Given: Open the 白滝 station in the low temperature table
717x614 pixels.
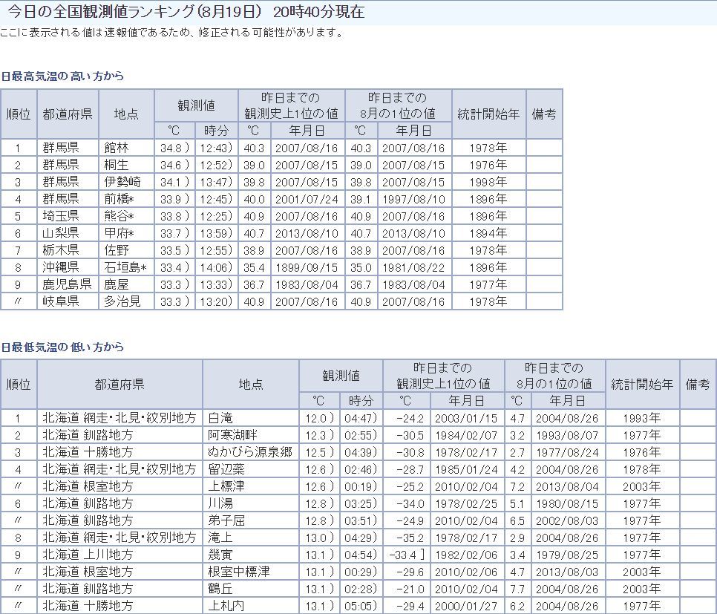Looking at the screenshot, I should (220, 418).
